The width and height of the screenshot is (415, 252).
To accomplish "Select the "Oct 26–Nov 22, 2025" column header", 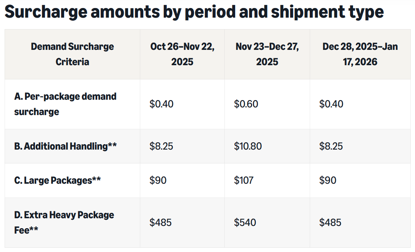I will pos(182,54).
